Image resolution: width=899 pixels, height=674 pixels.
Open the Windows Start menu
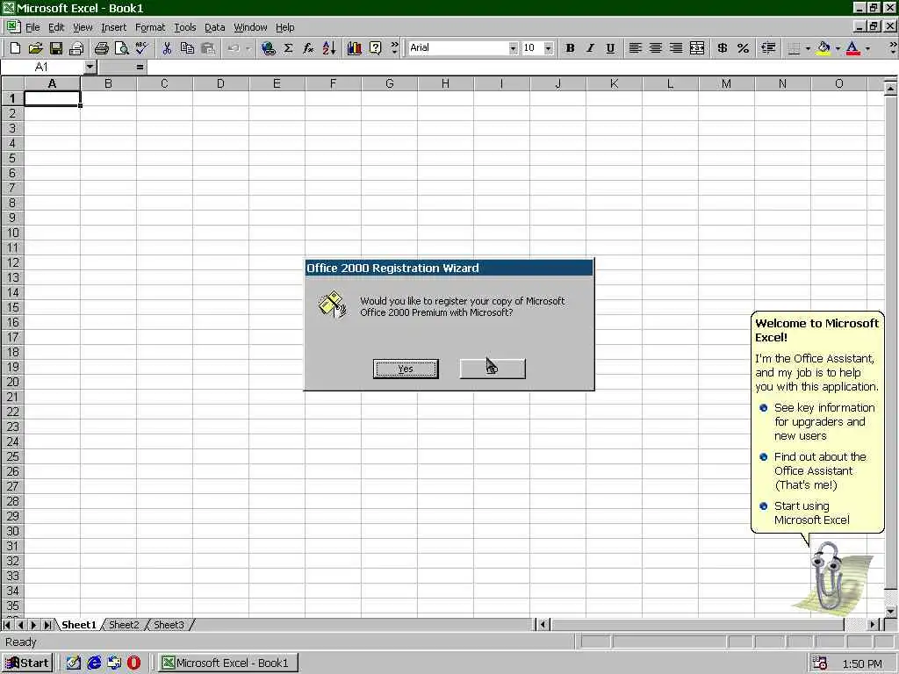[27, 663]
